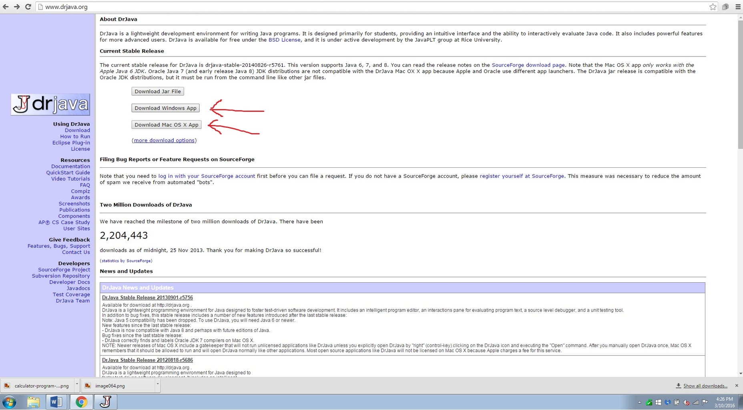This screenshot has height=410, width=743.
Task: Open DrJava Stable Release 20130901-r5756 news link
Action: coord(147,298)
